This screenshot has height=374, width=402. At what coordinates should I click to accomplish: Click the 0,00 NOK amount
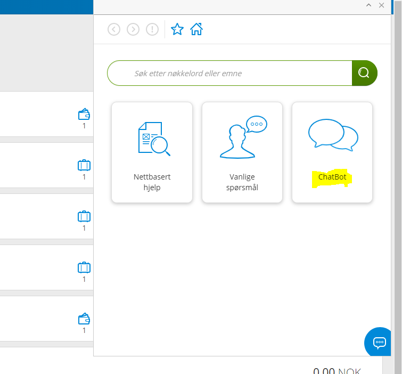coord(337,371)
